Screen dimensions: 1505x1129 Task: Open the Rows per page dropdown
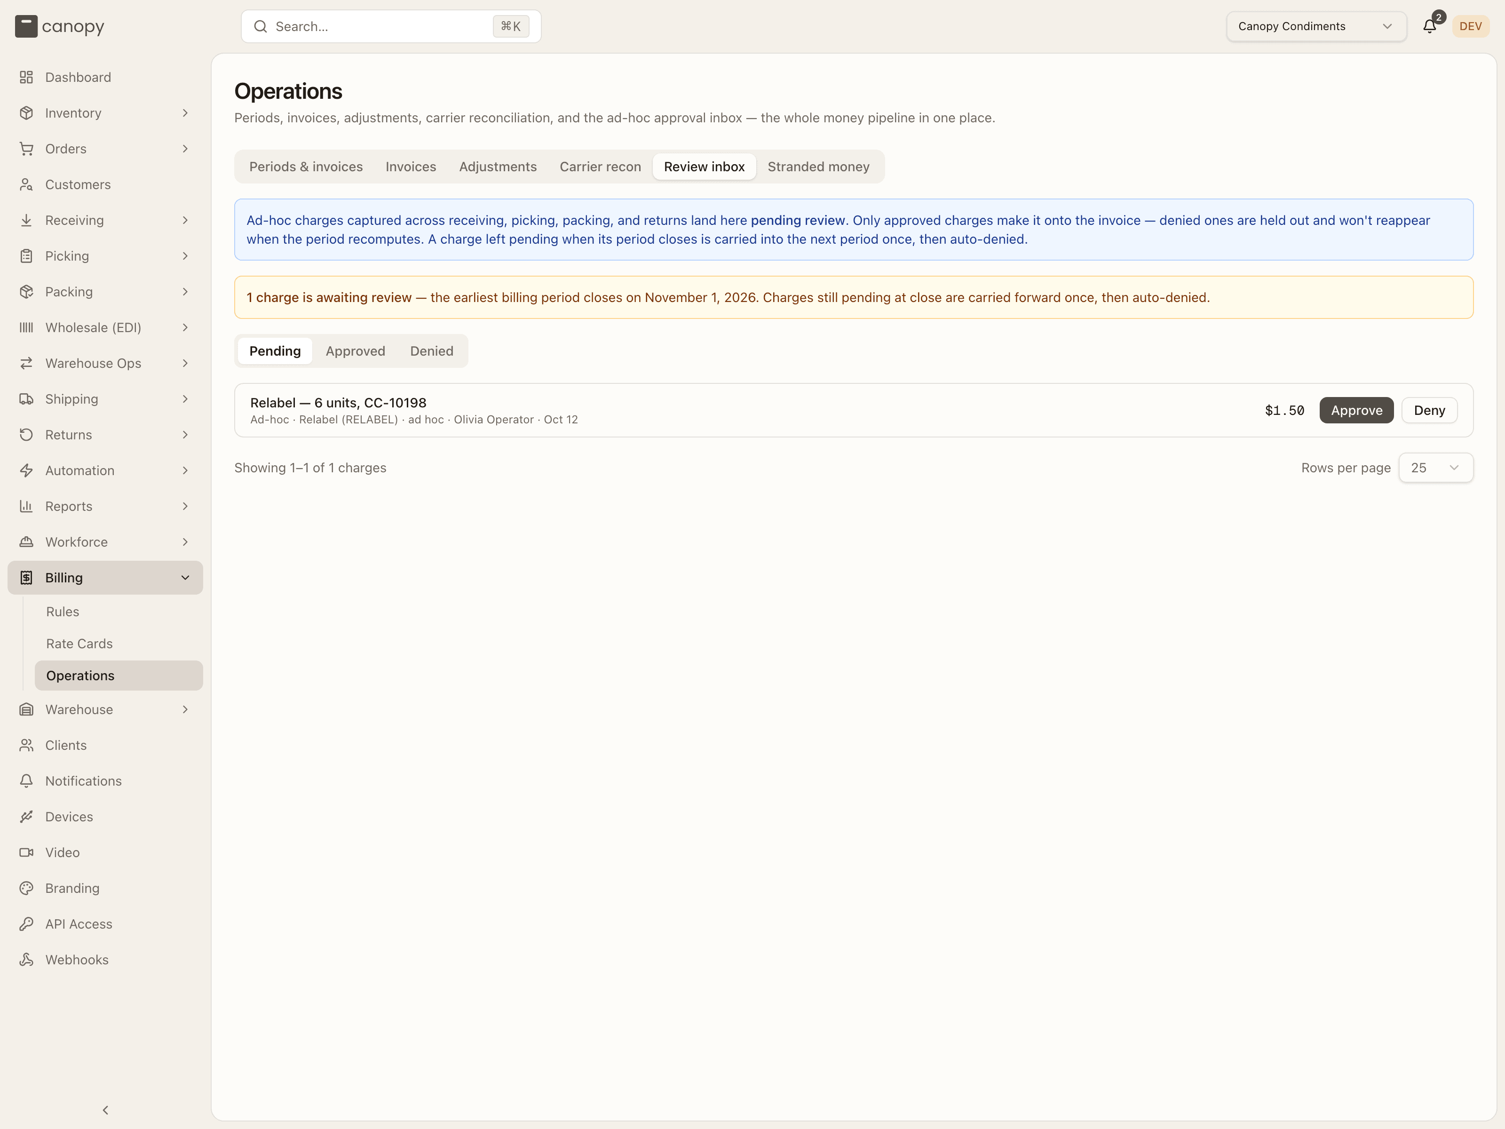pyautogui.click(x=1435, y=468)
